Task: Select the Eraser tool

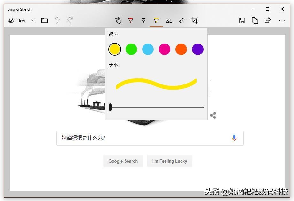Action: tap(169, 20)
